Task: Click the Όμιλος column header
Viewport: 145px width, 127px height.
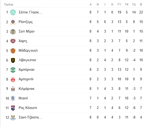Action: click(9, 4)
